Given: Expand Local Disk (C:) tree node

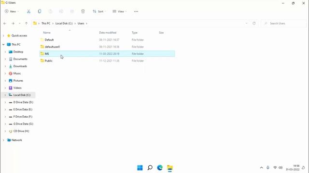Looking at the screenshot, I should click(x=5, y=95).
